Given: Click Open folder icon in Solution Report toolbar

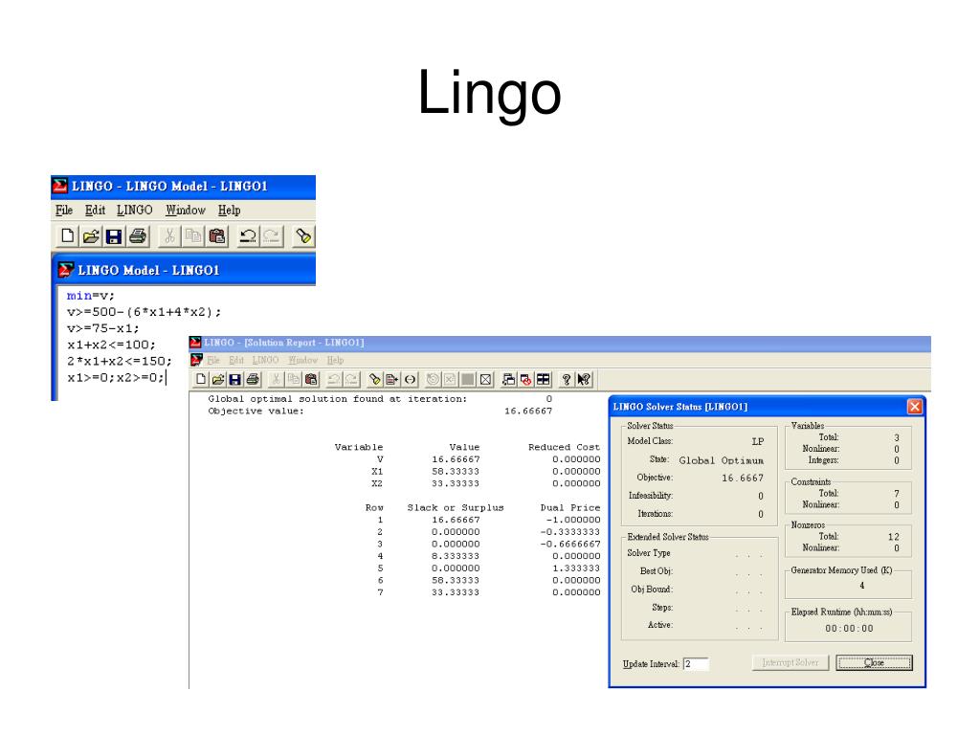Looking at the screenshot, I should click(217, 379).
